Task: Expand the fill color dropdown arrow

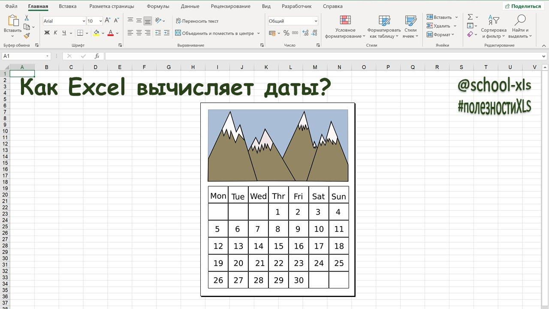Action: (x=103, y=33)
